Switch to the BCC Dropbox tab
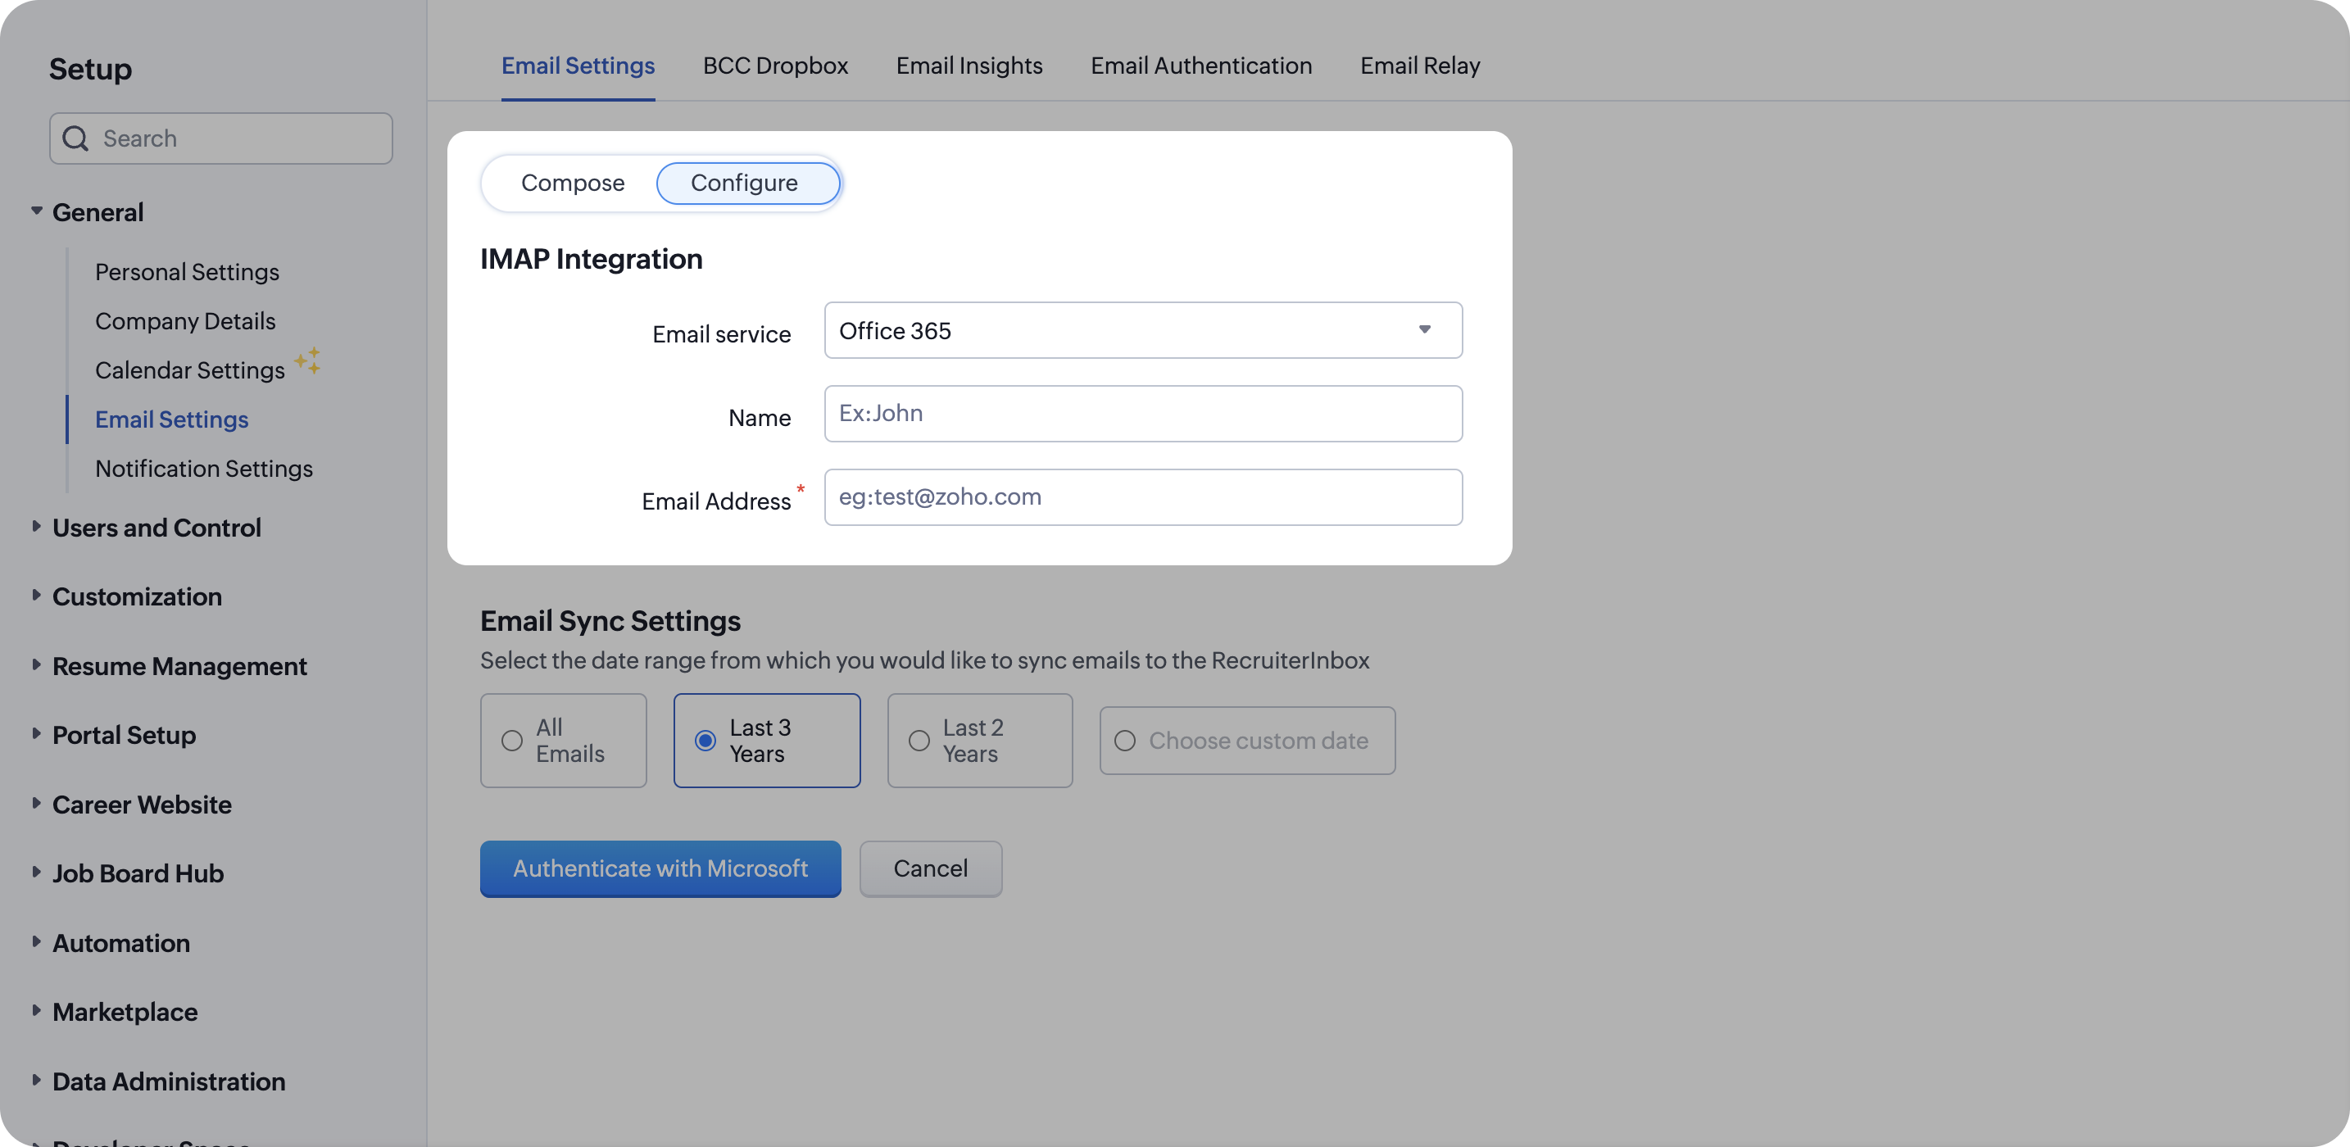Image resolution: width=2350 pixels, height=1147 pixels. [x=774, y=66]
